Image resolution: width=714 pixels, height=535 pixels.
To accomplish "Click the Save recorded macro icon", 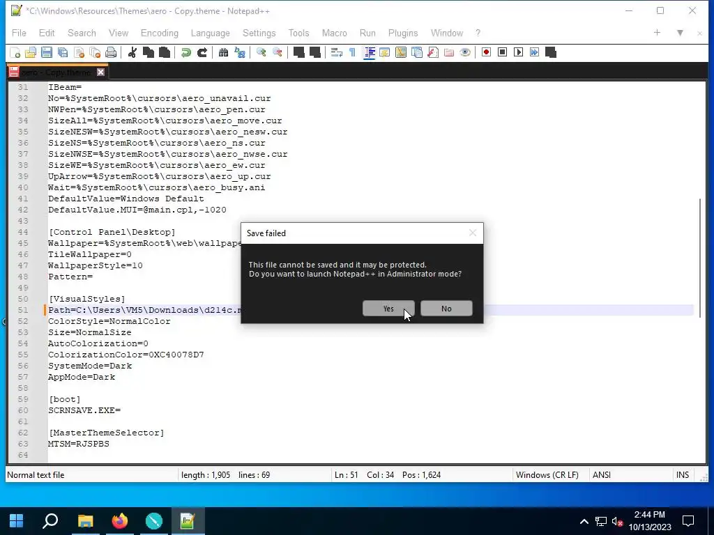I will click(x=551, y=53).
